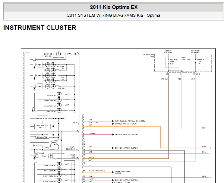Screen dimensions: 224x183
Task: Click the GRY wire label at pin 13
Action: (90, 147)
